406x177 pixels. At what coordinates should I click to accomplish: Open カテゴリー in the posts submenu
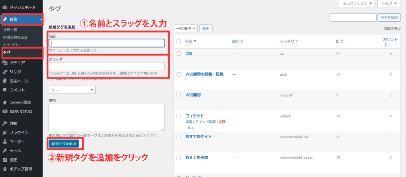(11, 45)
